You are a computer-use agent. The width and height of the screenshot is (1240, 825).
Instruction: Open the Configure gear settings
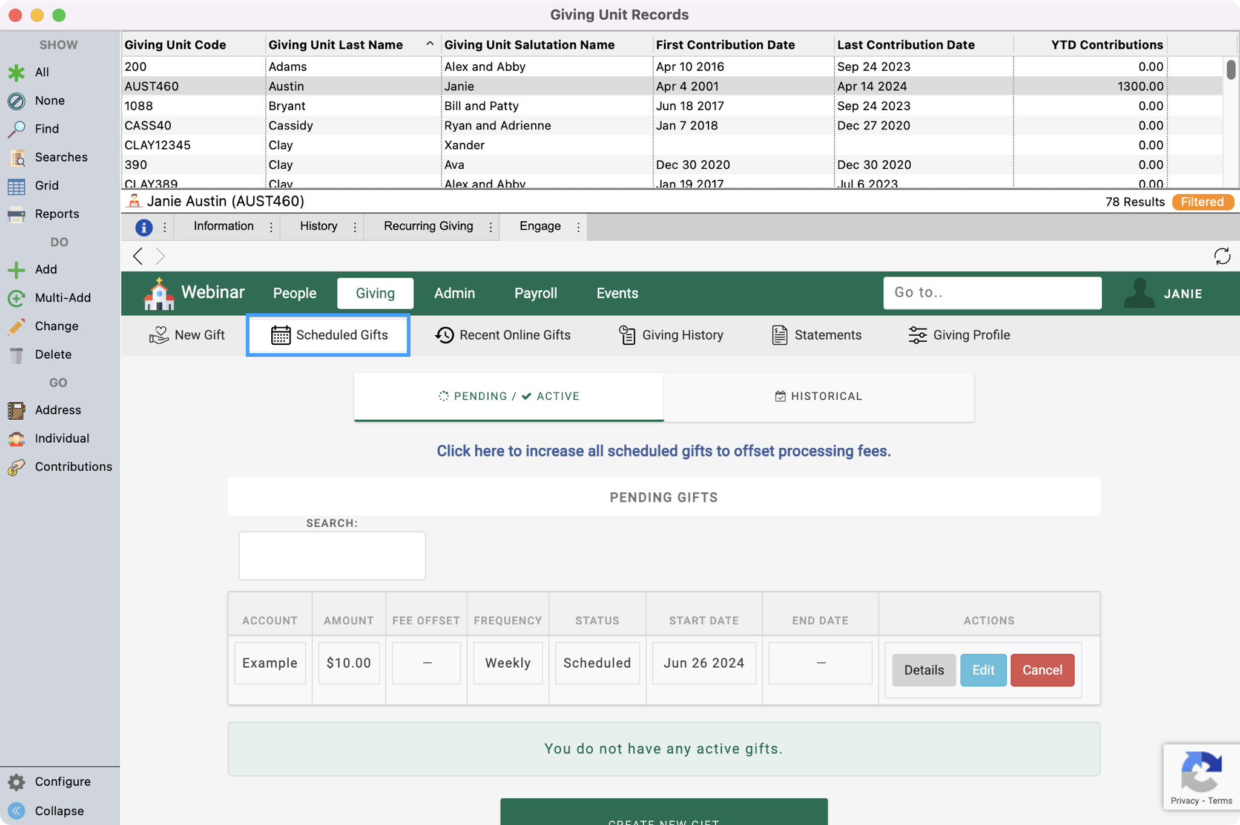(16, 781)
